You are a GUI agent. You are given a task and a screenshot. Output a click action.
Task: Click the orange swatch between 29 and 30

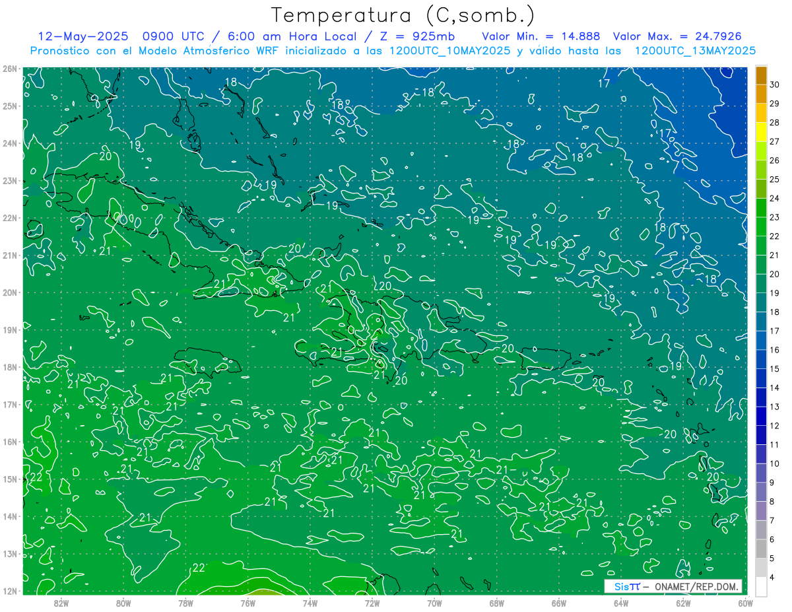[x=761, y=94]
